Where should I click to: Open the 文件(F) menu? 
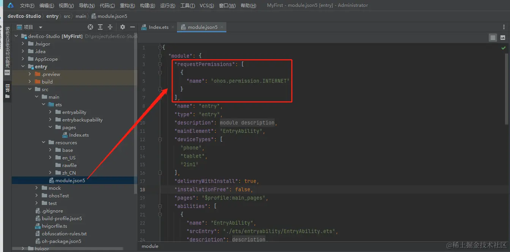tap(27, 5)
